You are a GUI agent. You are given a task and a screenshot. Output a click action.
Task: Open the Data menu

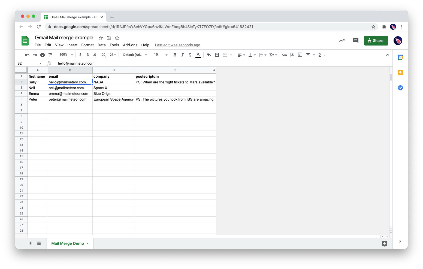pyautogui.click(x=102, y=45)
